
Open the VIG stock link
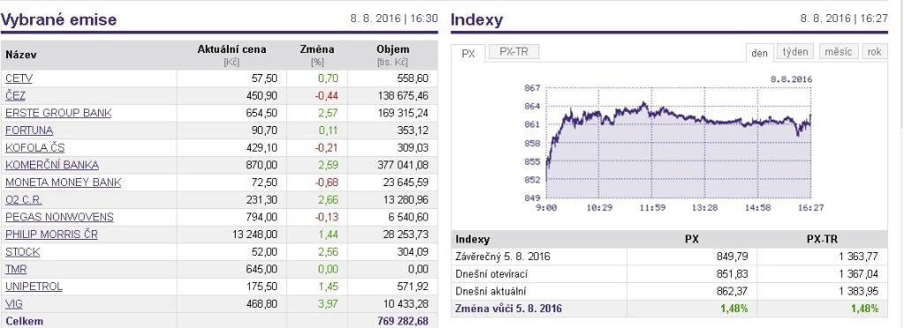click(x=14, y=303)
